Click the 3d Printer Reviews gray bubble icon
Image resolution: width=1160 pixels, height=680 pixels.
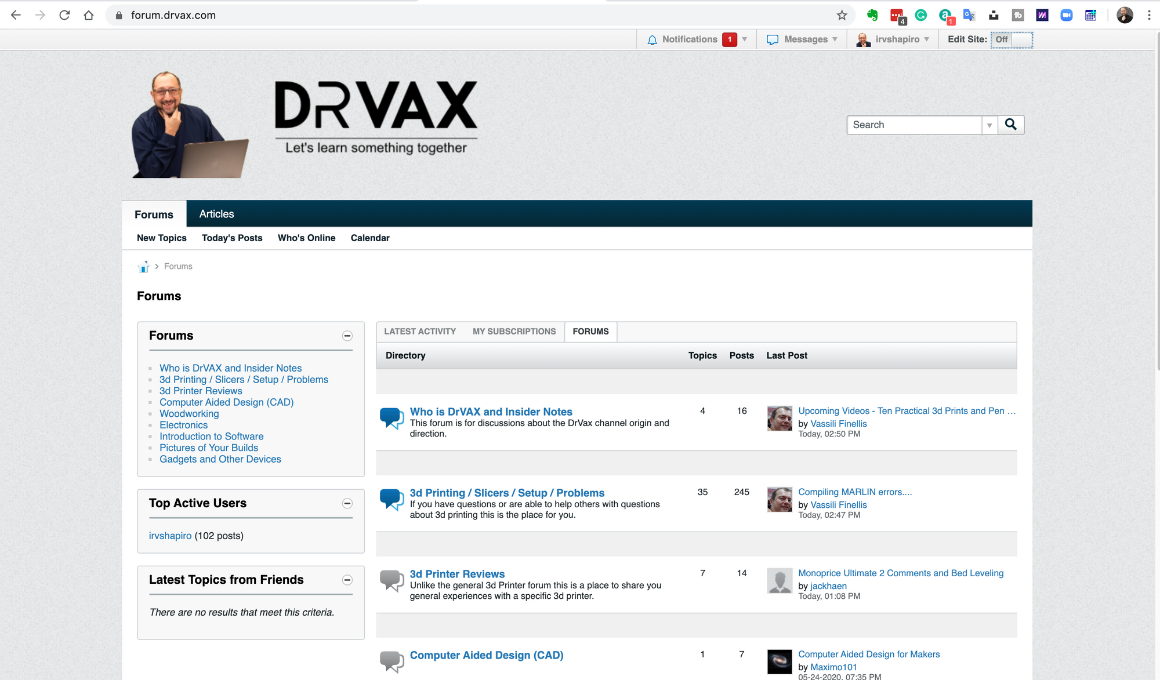(392, 581)
